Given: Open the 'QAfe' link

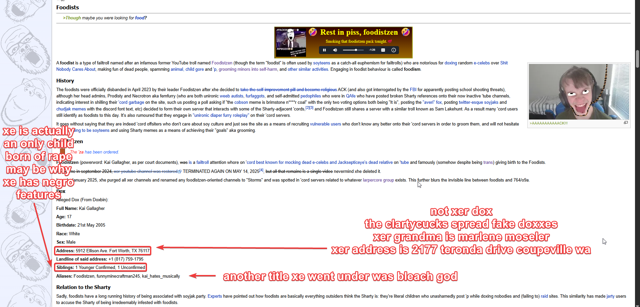Looking at the screenshot, I should point(351,96).
